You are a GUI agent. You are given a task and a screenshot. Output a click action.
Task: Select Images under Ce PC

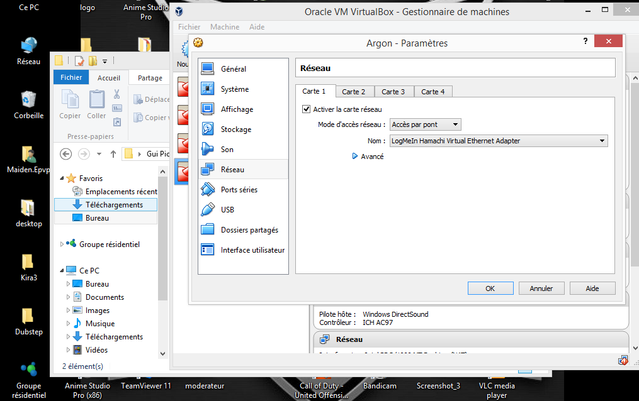coord(91,310)
